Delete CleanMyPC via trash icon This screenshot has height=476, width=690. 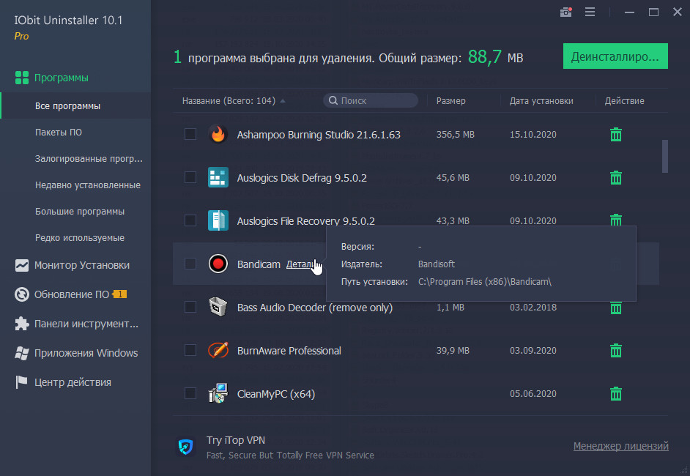[x=615, y=393]
